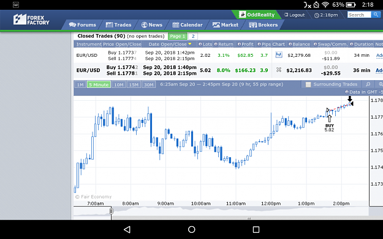Click the 8.0% return value

223,70
